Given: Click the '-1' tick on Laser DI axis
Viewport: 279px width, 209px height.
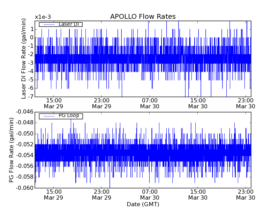Looking at the screenshot, I should [31, 46].
